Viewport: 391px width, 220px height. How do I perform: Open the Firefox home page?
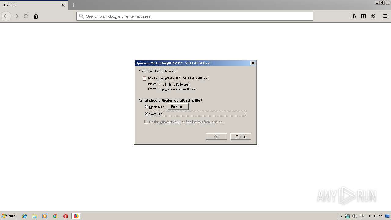[x=36, y=16]
